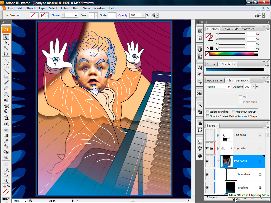Select the Rectangle tool
Screen dimensions: 271x203
[6, 77]
